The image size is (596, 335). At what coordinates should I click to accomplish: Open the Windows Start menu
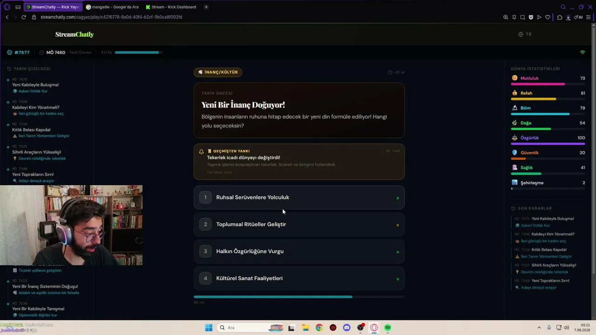point(209,328)
